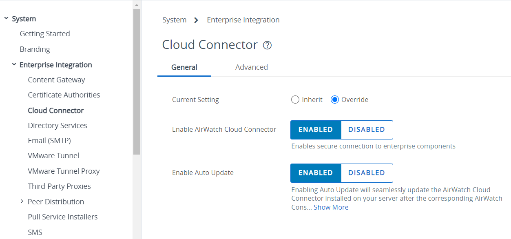
Task: Open Email (SMTP) settings
Action: pos(49,141)
